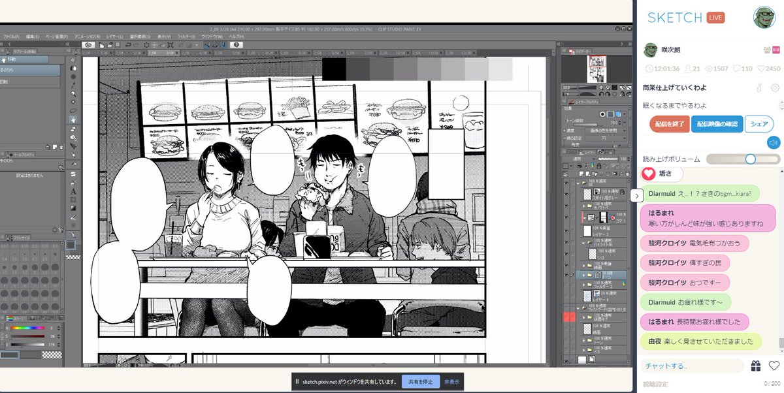Click the trash icon in sub tool panel
The image size is (784, 393).
(x=62, y=147)
